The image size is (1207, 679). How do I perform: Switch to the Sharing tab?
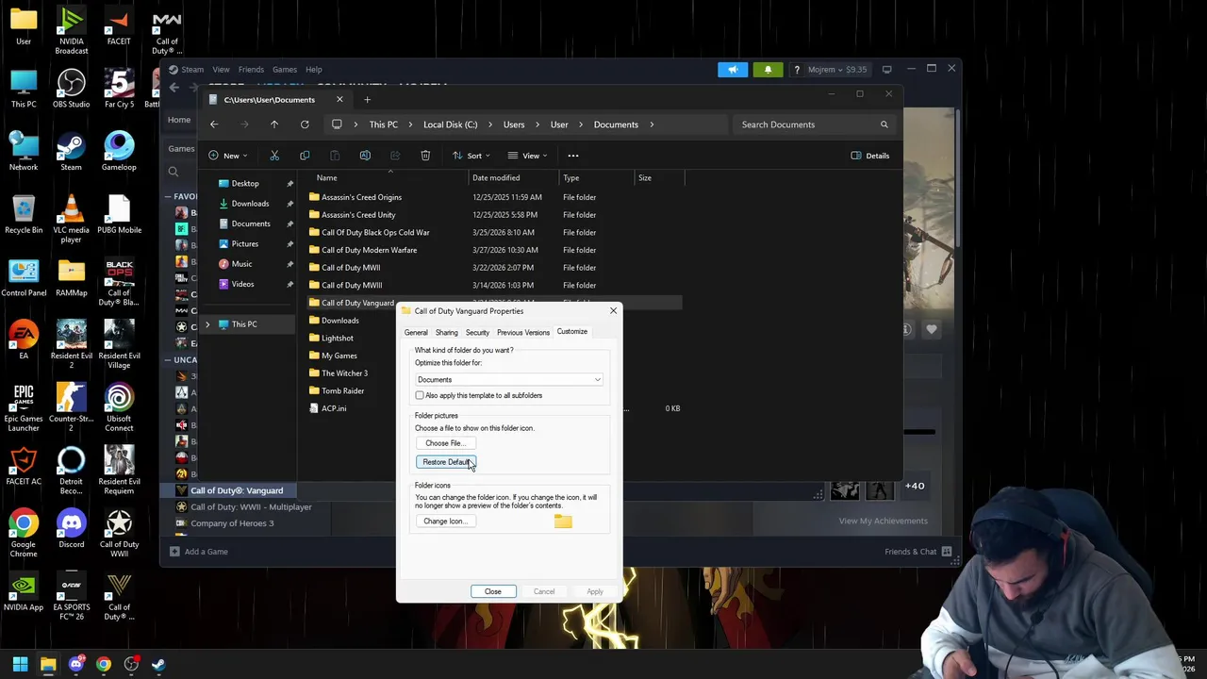(x=447, y=333)
